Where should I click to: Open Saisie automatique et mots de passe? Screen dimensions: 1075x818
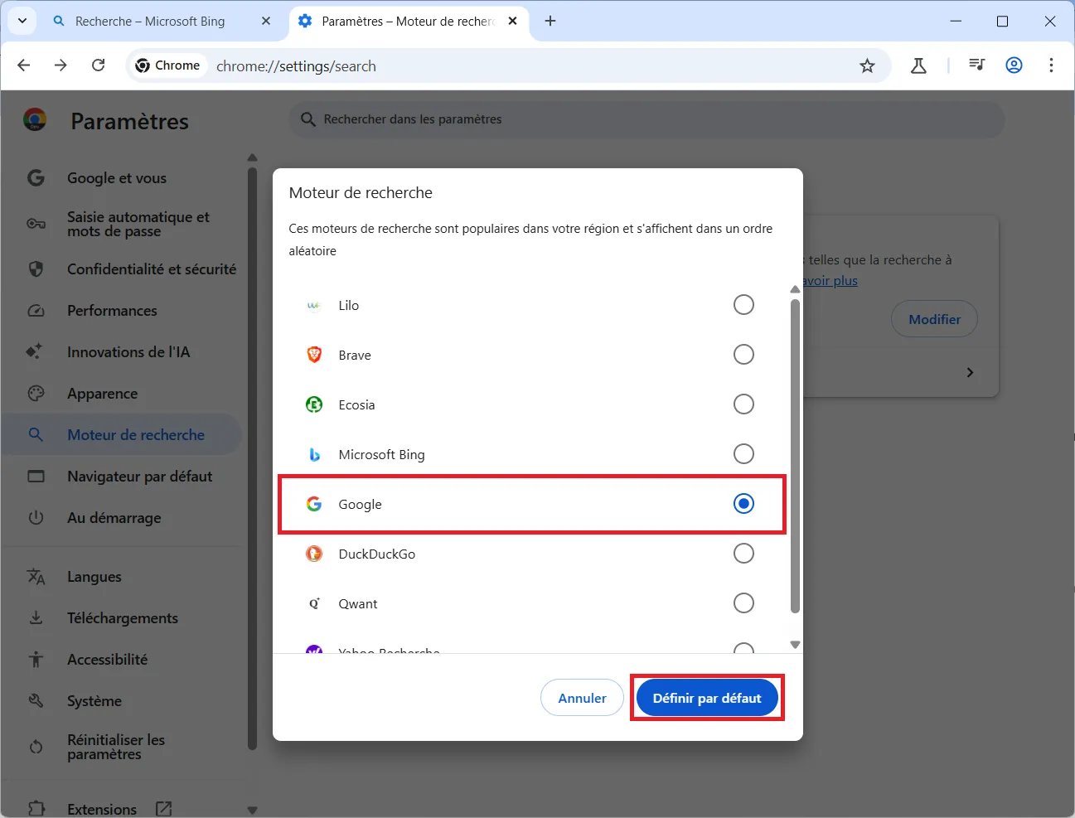pos(122,224)
